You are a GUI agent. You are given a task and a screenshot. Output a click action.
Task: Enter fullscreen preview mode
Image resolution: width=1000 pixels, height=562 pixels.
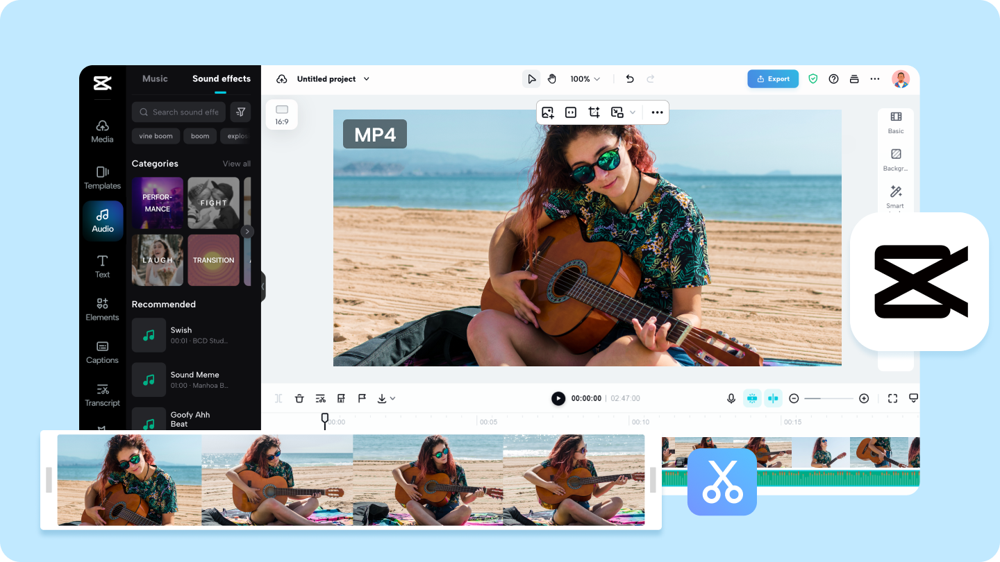pyautogui.click(x=892, y=398)
